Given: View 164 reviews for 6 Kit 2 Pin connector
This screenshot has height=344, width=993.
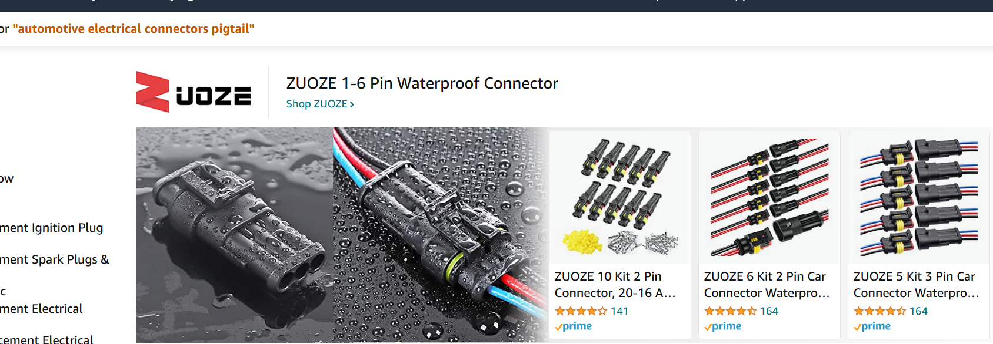Looking at the screenshot, I should pyautogui.click(x=769, y=311).
